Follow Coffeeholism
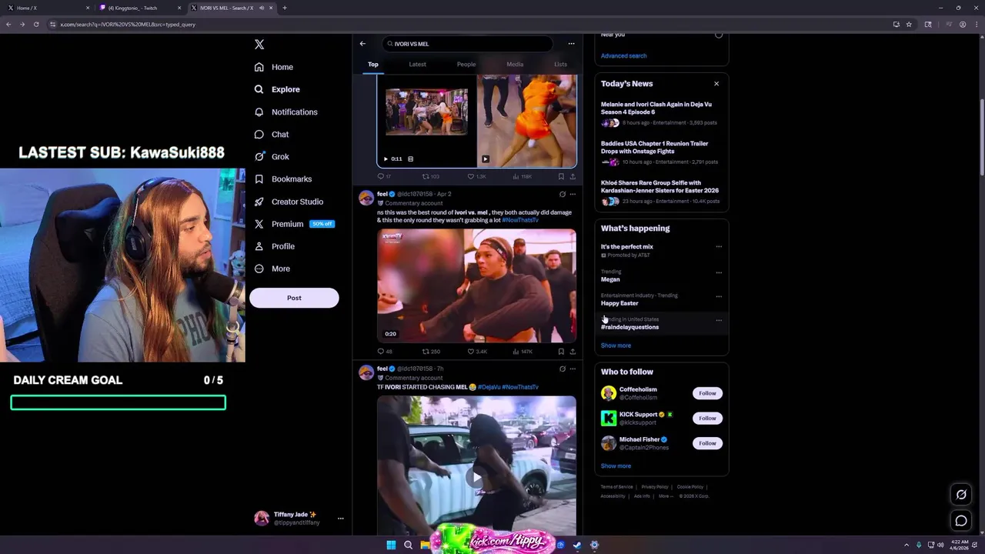Screen dimensions: 985x554 coord(707,393)
